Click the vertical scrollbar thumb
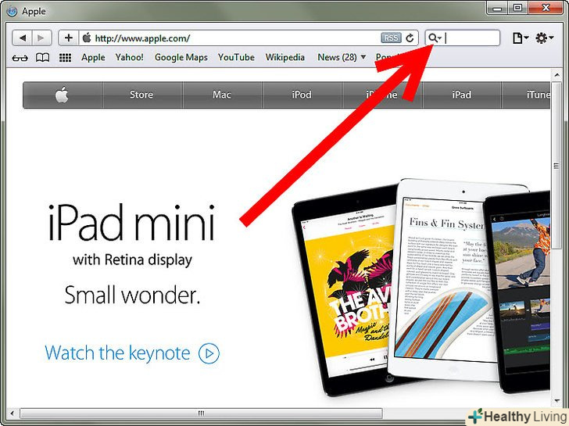 tap(556, 165)
